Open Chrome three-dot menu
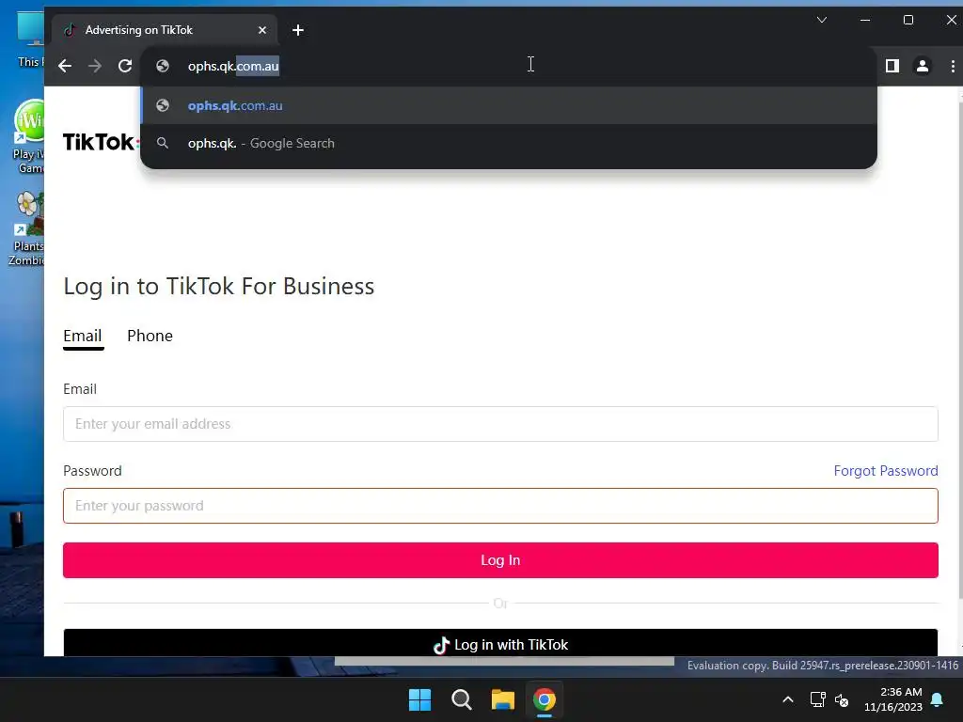This screenshot has height=722, width=963. [953, 66]
